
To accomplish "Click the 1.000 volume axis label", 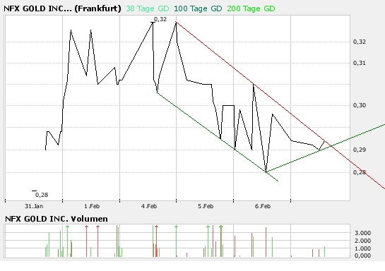I will coord(362,248).
